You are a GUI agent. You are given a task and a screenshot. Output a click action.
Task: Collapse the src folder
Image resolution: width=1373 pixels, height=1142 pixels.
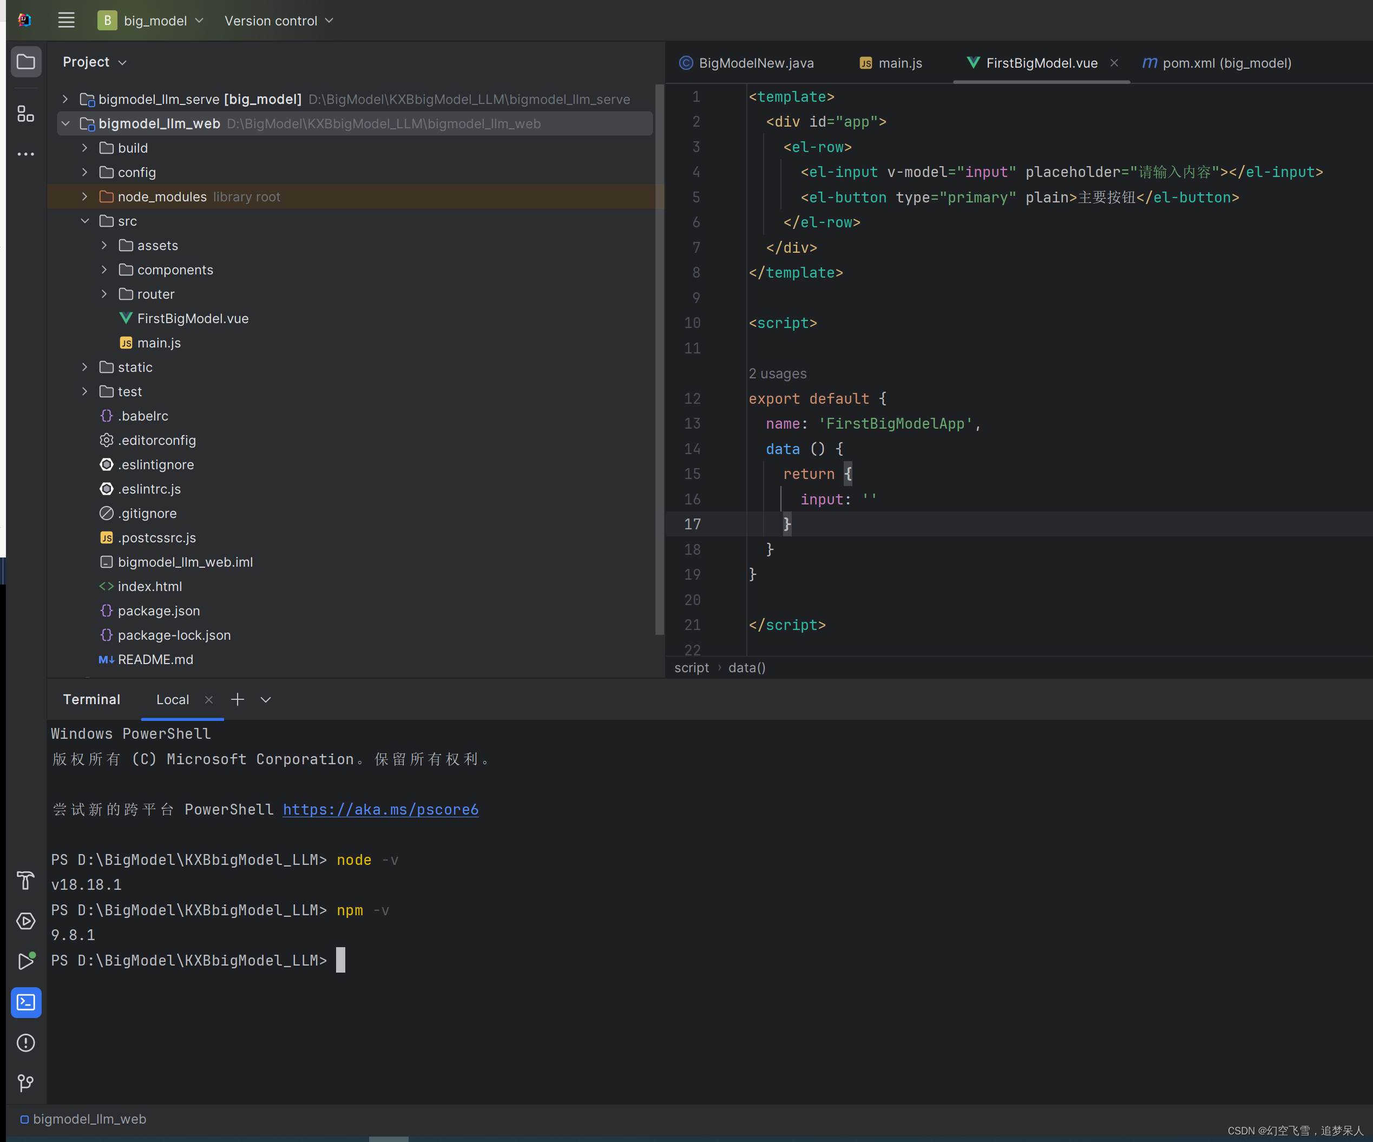84,221
